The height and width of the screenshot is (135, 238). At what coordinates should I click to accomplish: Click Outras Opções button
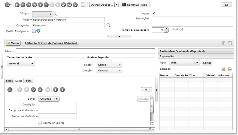102,5
